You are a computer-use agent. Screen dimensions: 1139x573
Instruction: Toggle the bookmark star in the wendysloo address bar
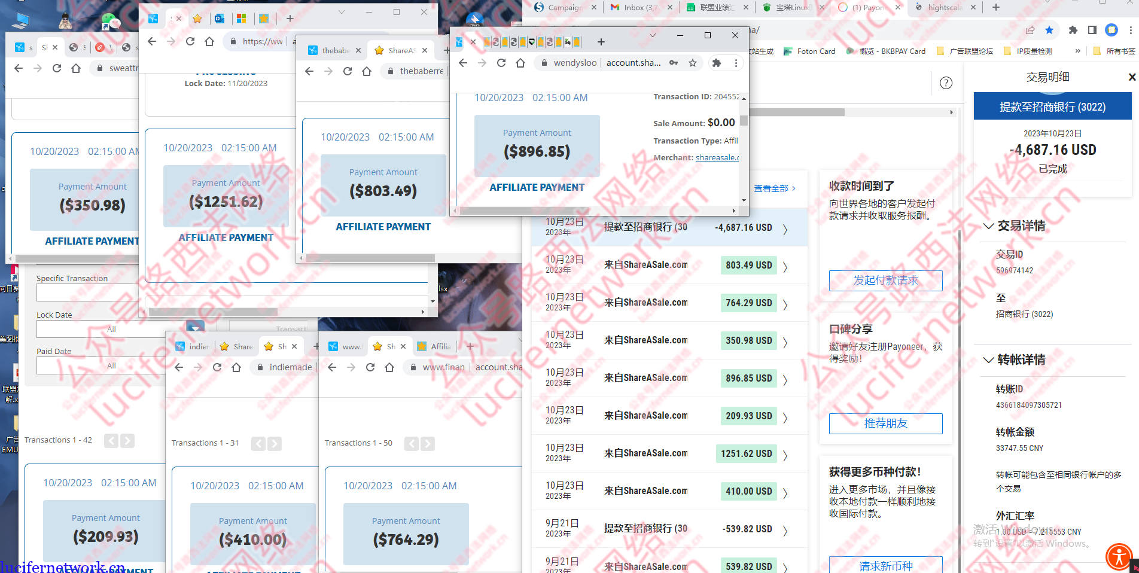692,63
